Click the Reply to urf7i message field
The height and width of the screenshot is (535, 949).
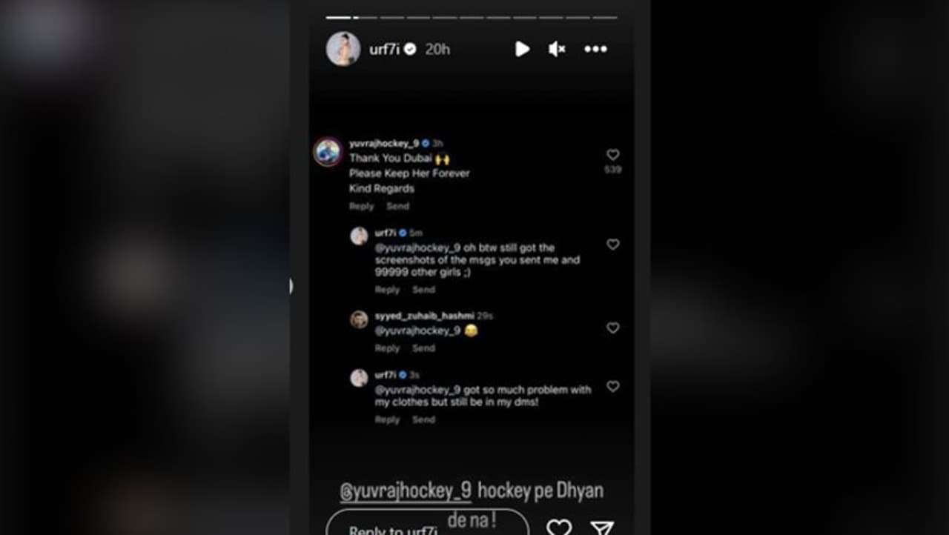click(427, 525)
